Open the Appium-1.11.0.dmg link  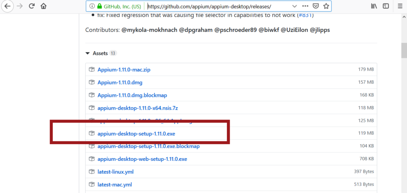click(x=120, y=82)
